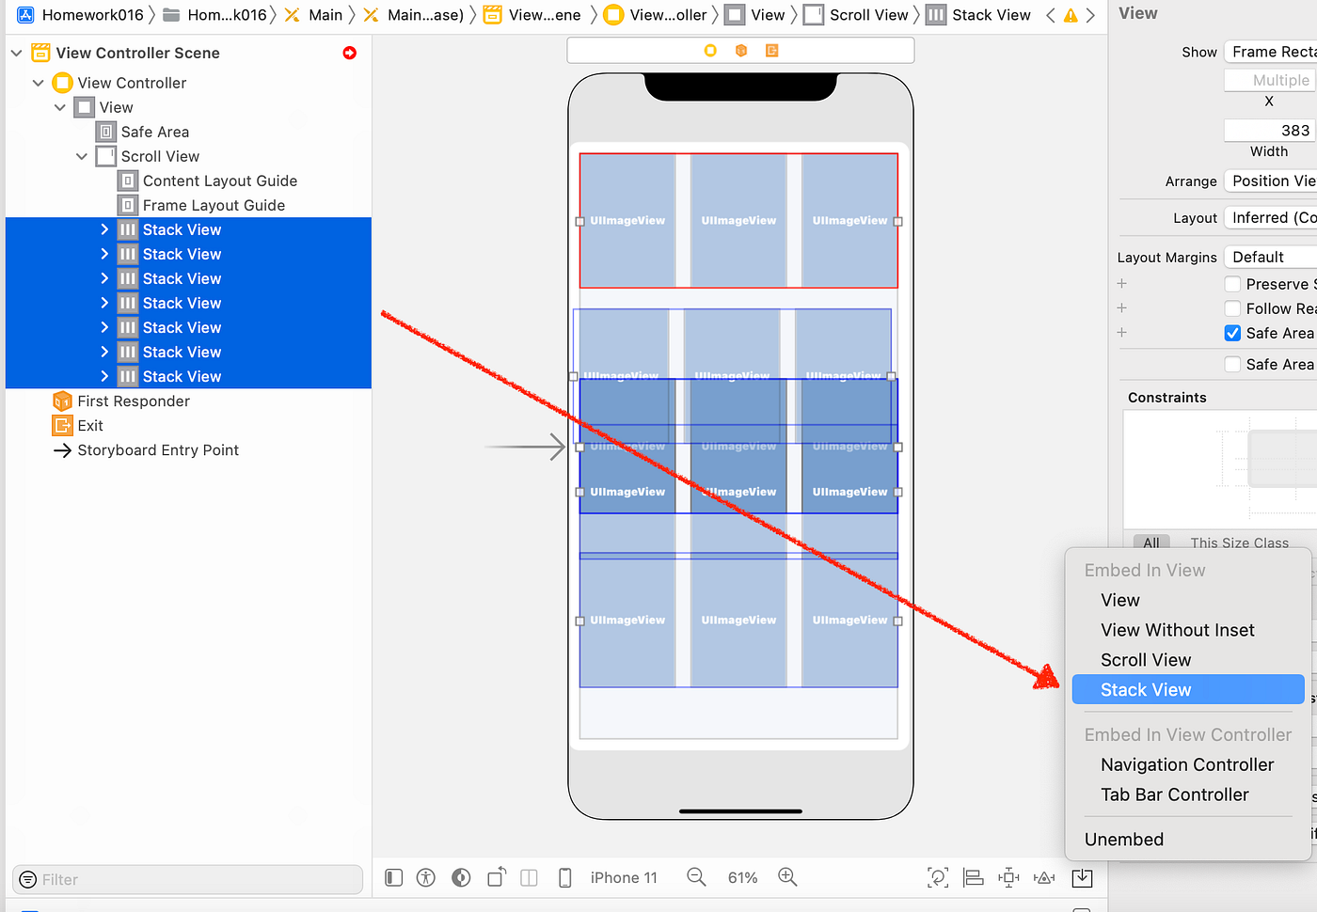Viewport: 1317px width, 912px height.
Task: Click iPhone 11 device selector
Action: point(624,876)
